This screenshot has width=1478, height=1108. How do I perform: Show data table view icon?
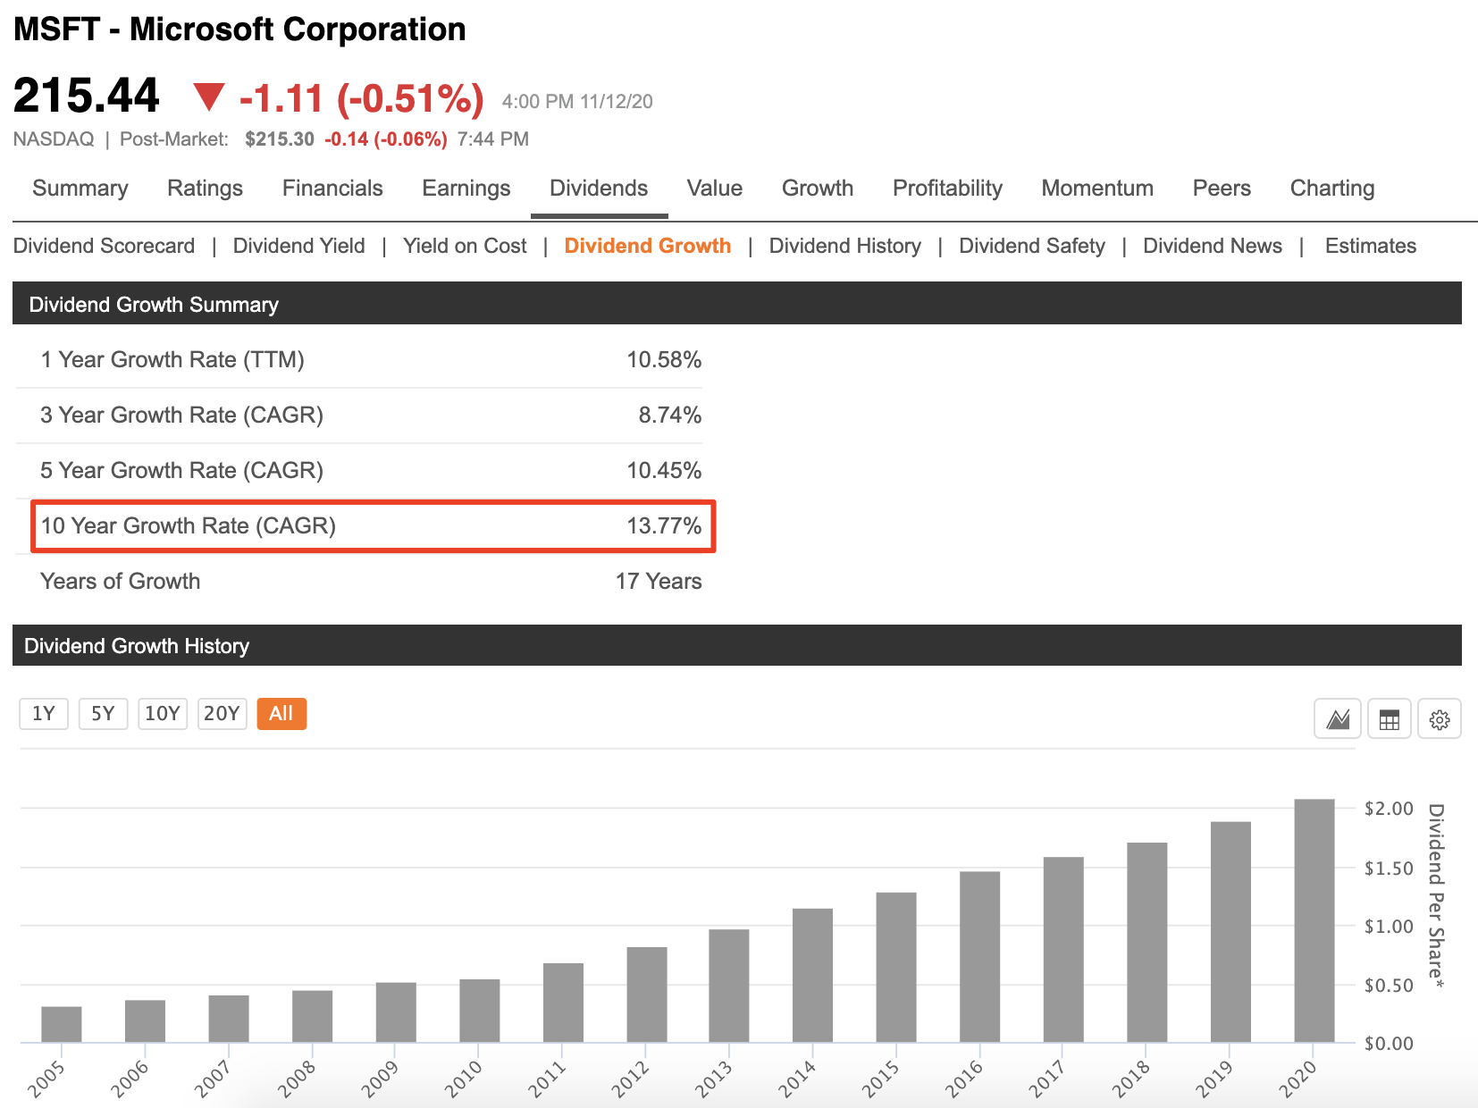tap(1389, 718)
